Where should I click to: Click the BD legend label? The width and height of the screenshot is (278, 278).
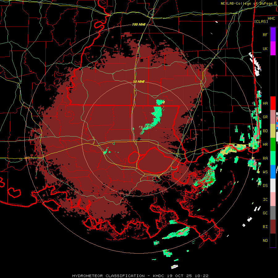pyautogui.click(x=265, y=131)
